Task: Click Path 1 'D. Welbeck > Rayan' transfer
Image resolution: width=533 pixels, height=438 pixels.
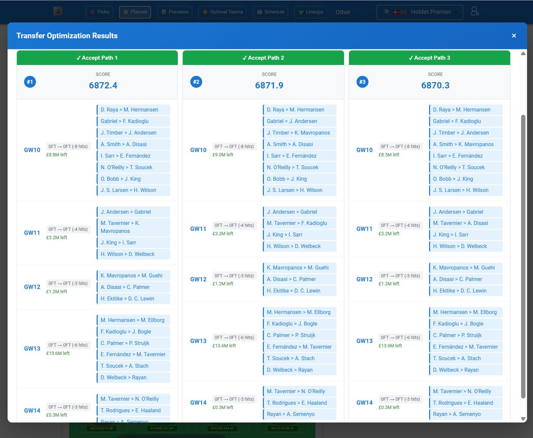Action: pyautogui.click(x=133, y=378)
